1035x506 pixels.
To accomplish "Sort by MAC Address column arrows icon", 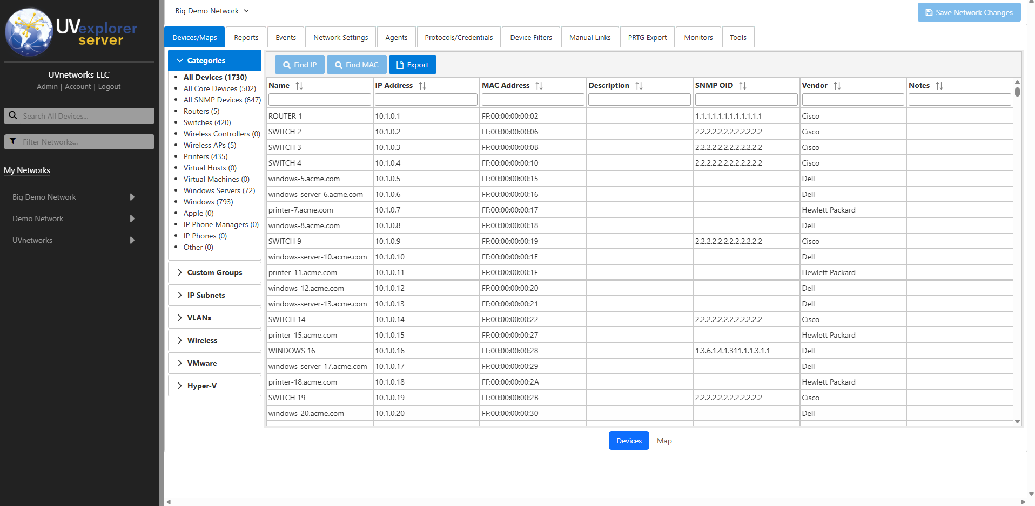I will (539, 86).
